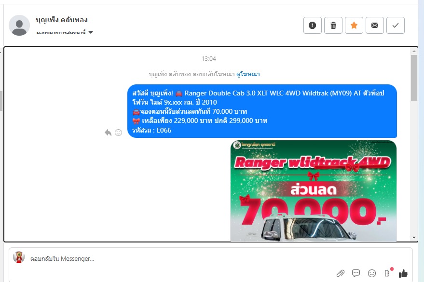Viewport: 424px width, 282px height.
Task: Delete conversation using trash can icon
Action: pos(333,25)
